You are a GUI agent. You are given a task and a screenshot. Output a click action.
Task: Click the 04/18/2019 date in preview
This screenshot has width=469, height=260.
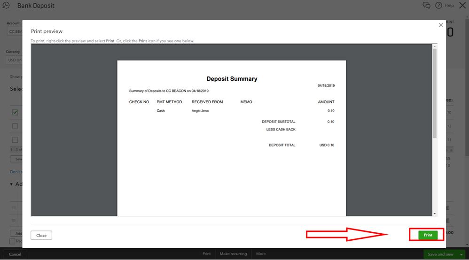326,85
